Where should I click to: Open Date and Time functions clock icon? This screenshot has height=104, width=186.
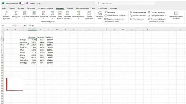coord(60,13)
